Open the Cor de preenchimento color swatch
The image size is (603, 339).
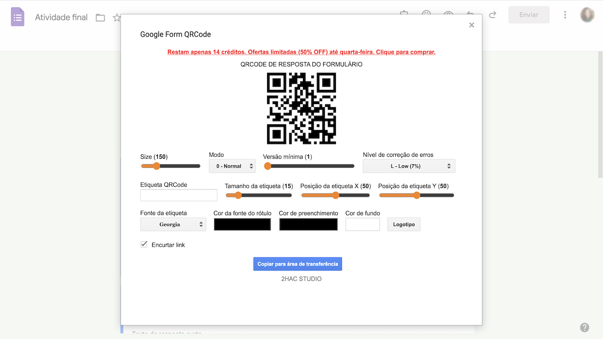pyautogui.click(x=309, y=225)
